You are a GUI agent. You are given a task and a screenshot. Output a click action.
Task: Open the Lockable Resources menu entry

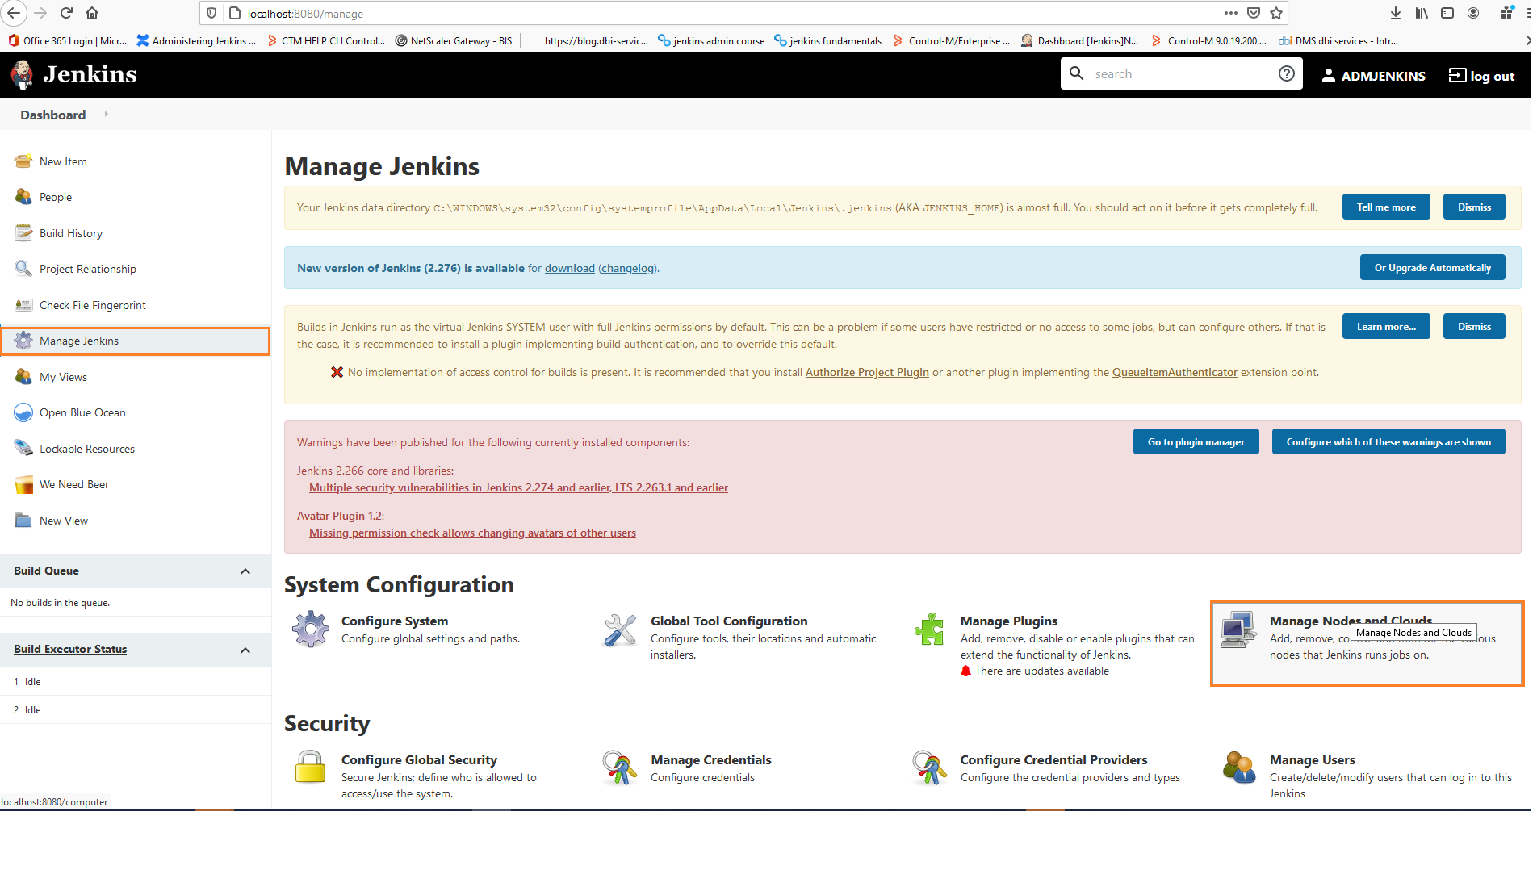tap(87, 449)
